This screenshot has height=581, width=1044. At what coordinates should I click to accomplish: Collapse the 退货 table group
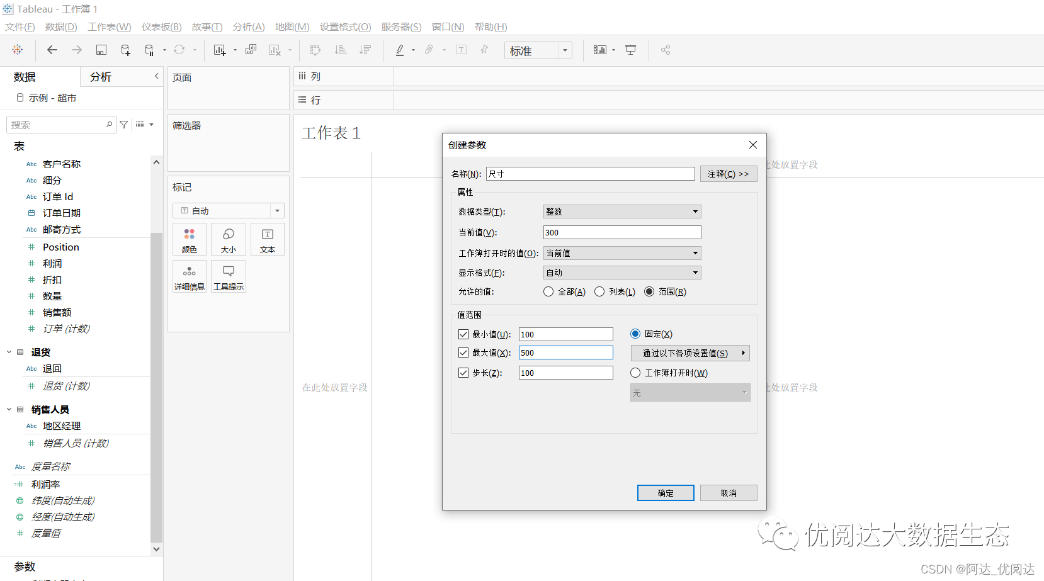pyautogui.click(x=9, y=353)
